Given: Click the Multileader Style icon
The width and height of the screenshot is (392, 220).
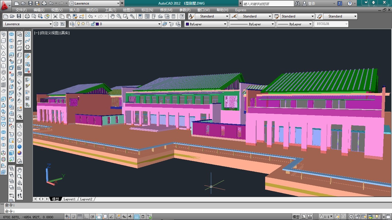Looking at the screenshot, I should tap(320, 16).
